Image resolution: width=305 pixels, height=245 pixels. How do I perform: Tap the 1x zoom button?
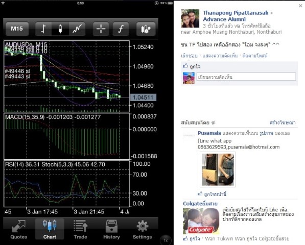tap(166, 240)
